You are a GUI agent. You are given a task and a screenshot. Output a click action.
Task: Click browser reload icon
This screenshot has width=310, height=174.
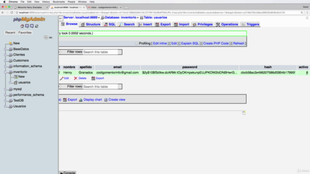(x=12, y=13)
